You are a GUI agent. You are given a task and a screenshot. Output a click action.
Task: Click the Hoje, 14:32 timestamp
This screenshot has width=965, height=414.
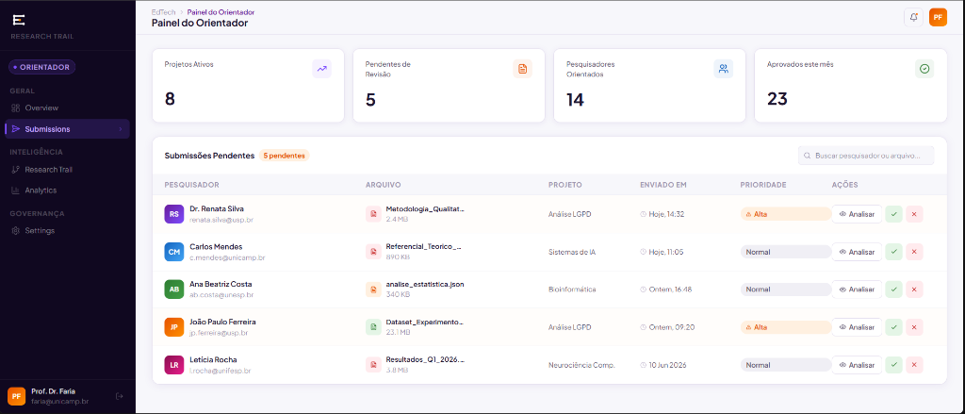[666, 214]
